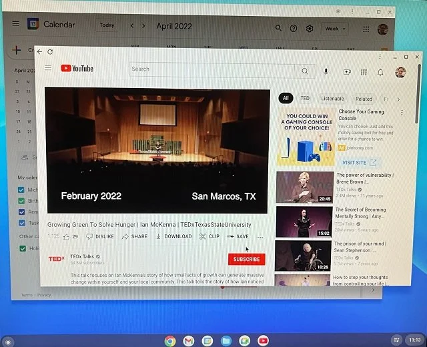Select the Listenable filter chip
The image size is (427, 347).
click(x=332, y=99)
